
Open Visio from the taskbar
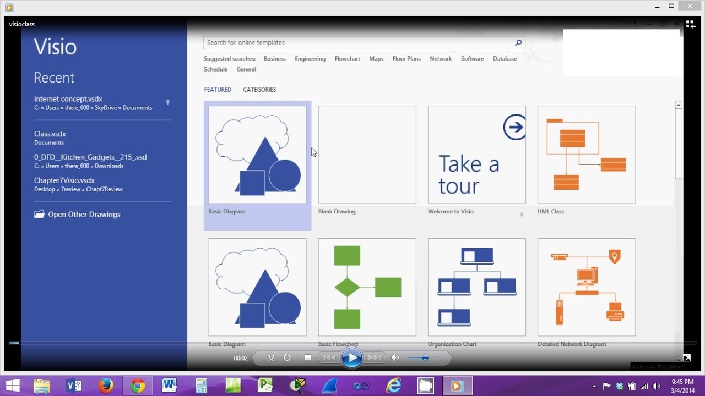tap(74, 386)
